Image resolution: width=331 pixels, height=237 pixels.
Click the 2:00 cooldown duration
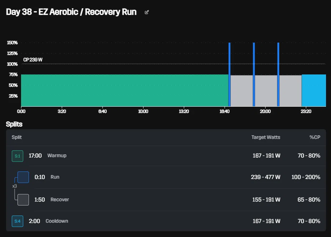click(x=34, y=221)
